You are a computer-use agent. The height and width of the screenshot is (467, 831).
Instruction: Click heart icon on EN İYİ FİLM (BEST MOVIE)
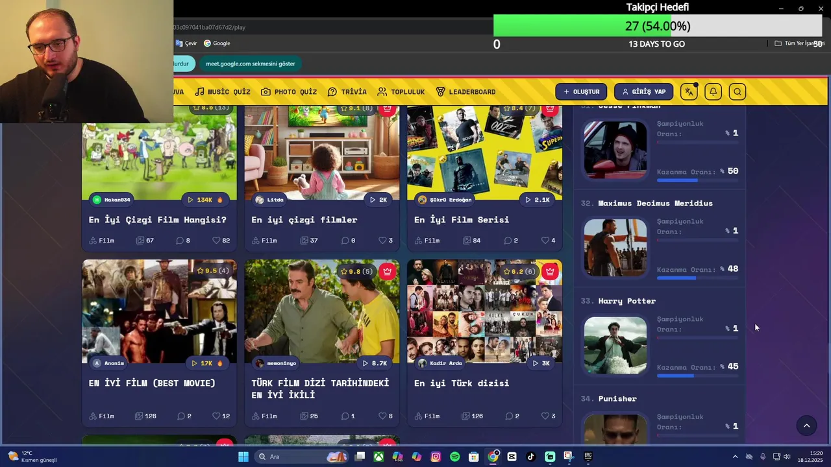216,416
